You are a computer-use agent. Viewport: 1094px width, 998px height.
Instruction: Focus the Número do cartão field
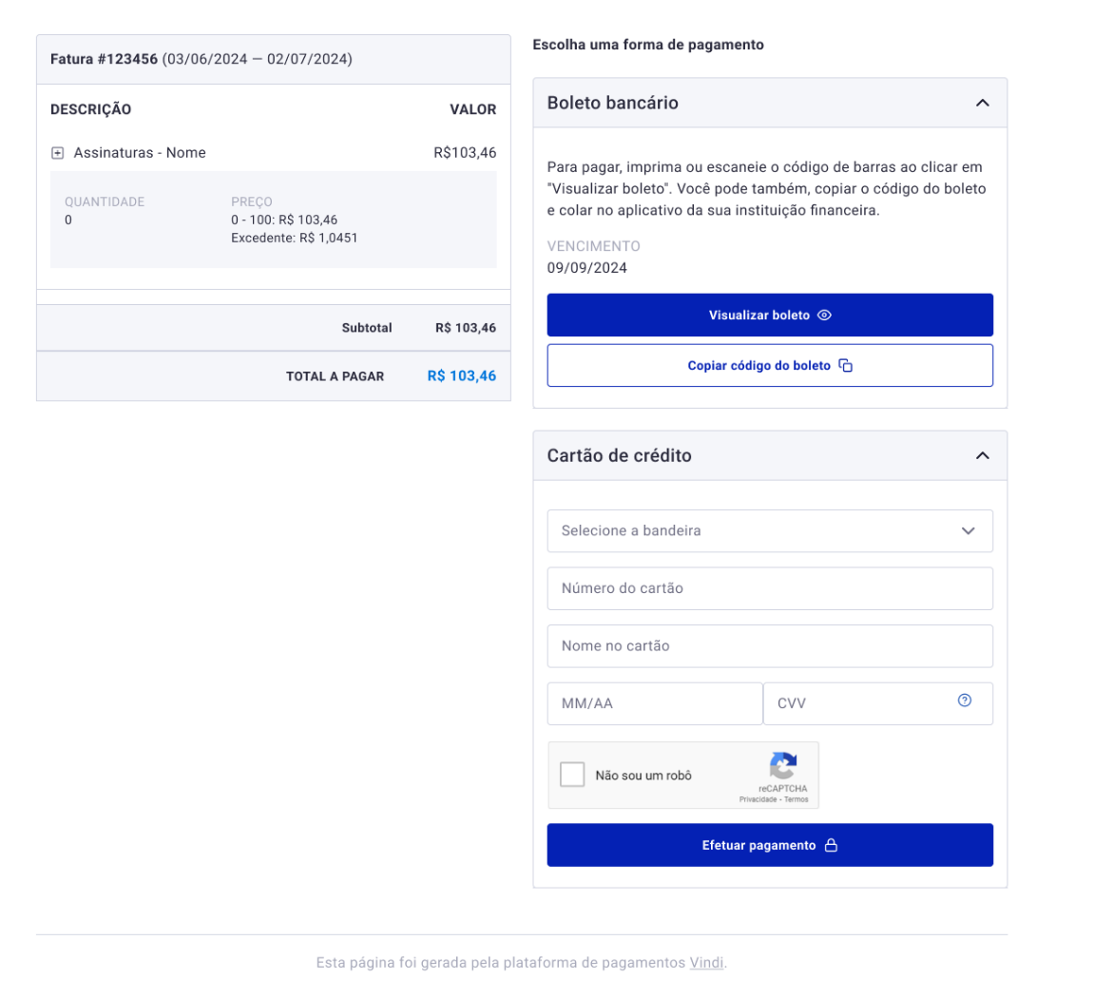[x=770, y=588]
